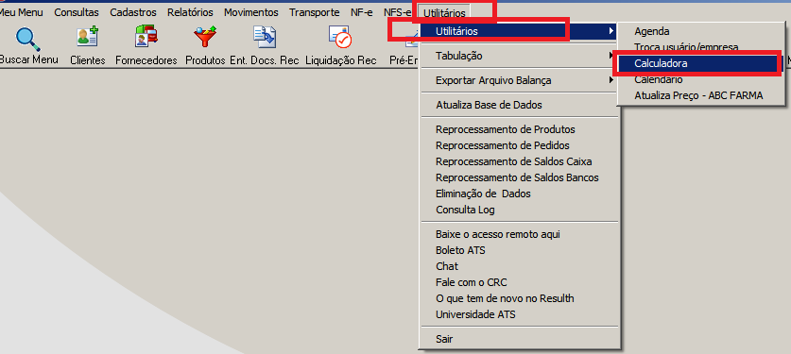This screenshot has width=791, height=354.
Task: Open the Clientes toolbar icon
Action: [87, 38]
